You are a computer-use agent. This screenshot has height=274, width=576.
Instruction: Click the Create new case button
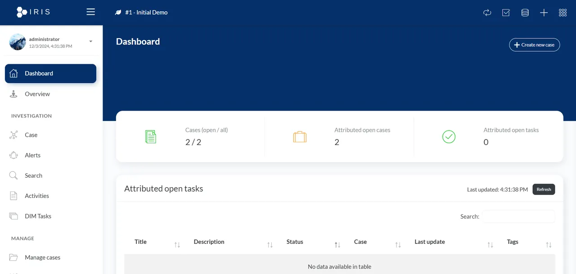point(535,45)
